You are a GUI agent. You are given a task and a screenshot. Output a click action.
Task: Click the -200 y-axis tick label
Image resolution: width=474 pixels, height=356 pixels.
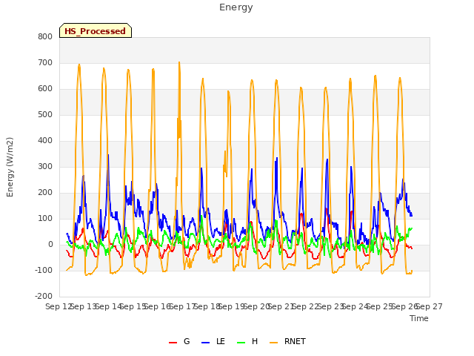tap(44, 297)
